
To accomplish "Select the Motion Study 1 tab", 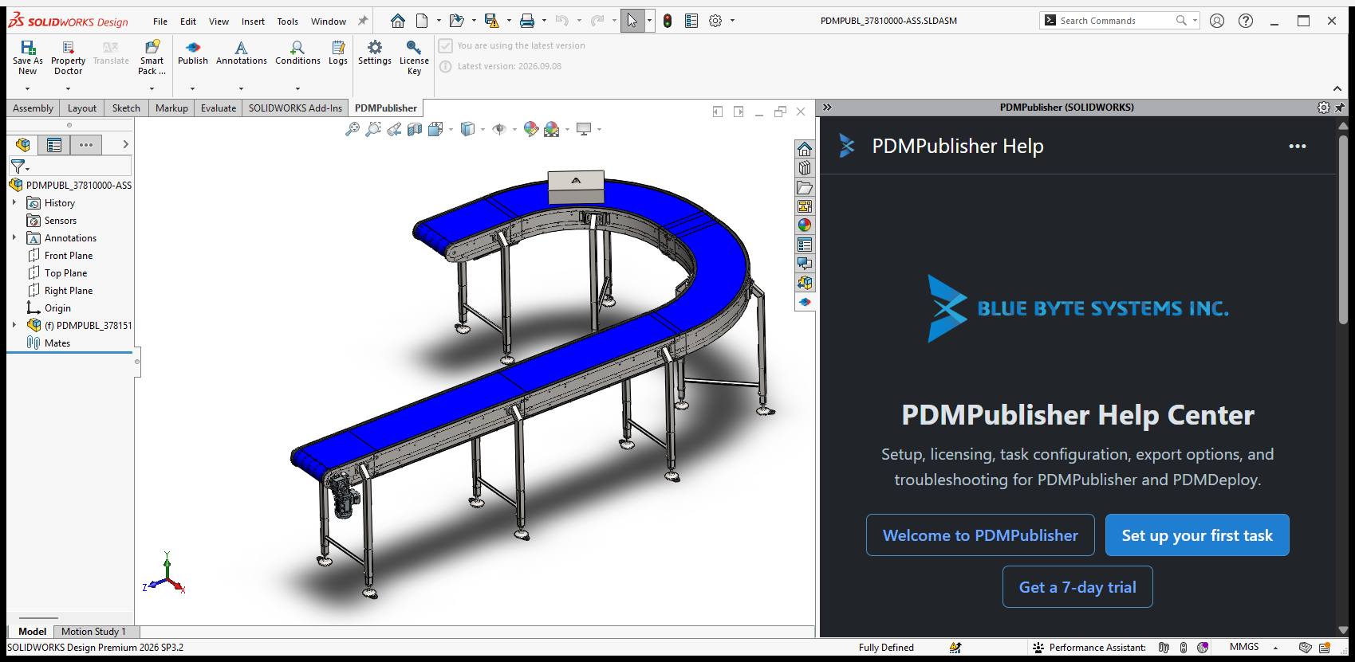I will point(93,632).
